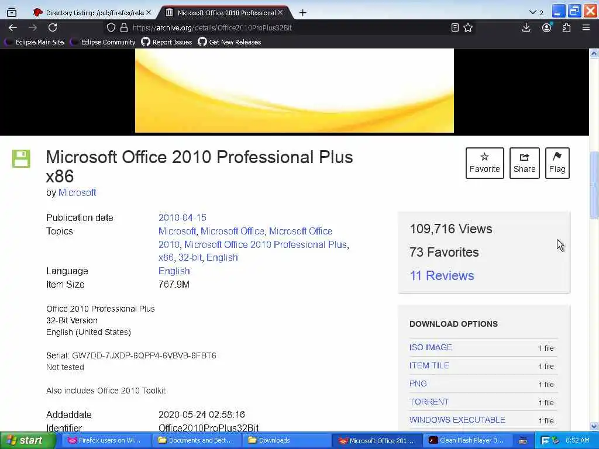599x449 pixels.
Task: Open the Windows Start menu
Action: (27, 440)
